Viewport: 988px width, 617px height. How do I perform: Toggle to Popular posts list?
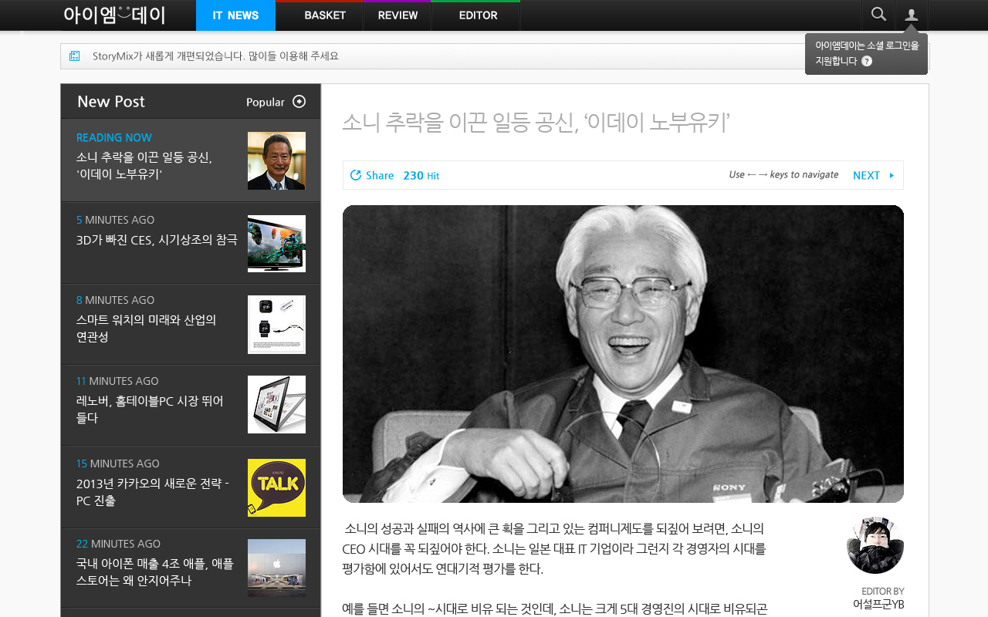(x=266, y=101)
